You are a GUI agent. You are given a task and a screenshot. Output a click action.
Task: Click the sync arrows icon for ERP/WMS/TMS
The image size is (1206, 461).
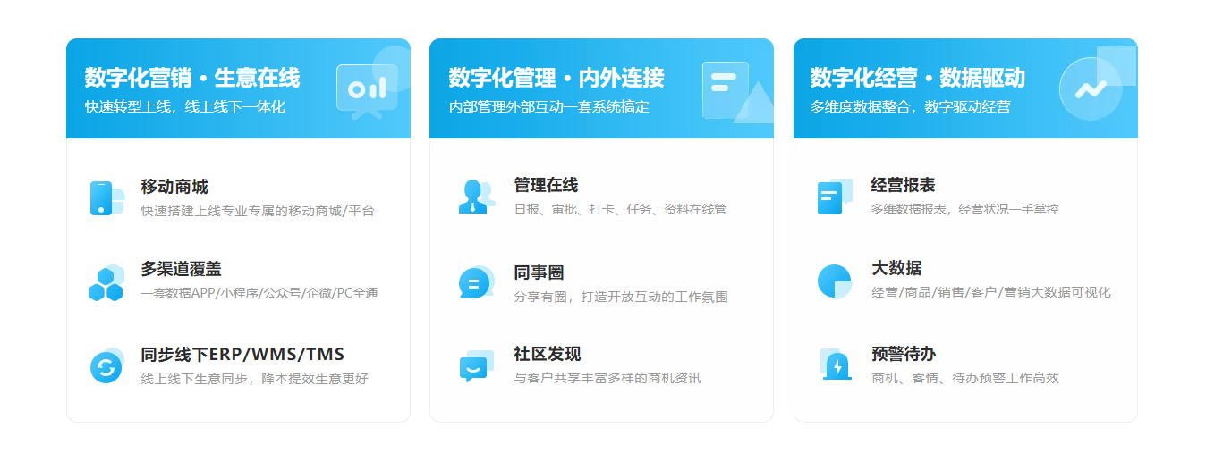106,366
